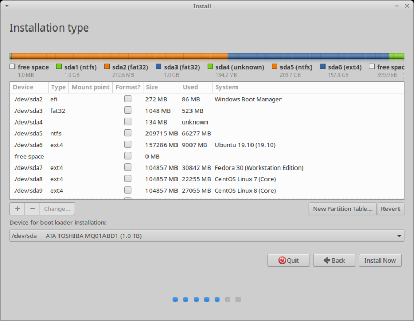This screenshot has width=414, height=321.
Task: Check the Format box for Fedora partition /dev/sda7
Action: pyautogui.click(x=128, y=167)
